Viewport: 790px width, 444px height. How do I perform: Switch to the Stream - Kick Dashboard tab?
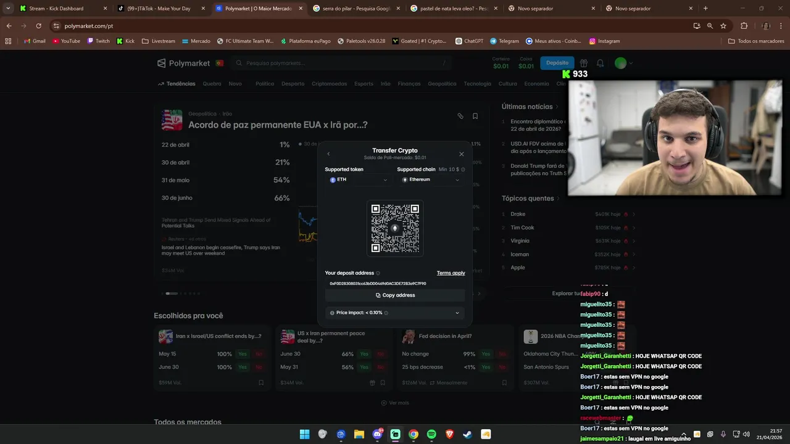pos(64,9)
